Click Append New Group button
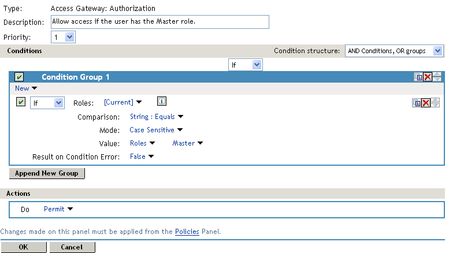The width and height of the screenshot is (449, 253). coord(47,173)
